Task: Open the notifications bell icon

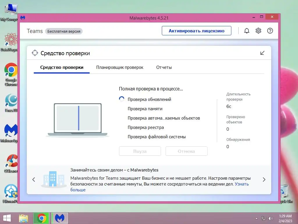Action: 247,31
